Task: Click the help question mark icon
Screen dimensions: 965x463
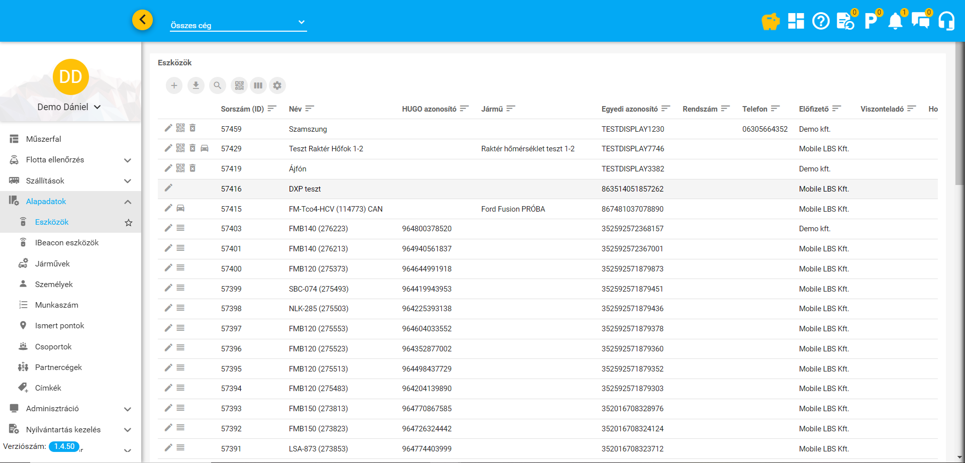Action: click(x=821, y=21)
